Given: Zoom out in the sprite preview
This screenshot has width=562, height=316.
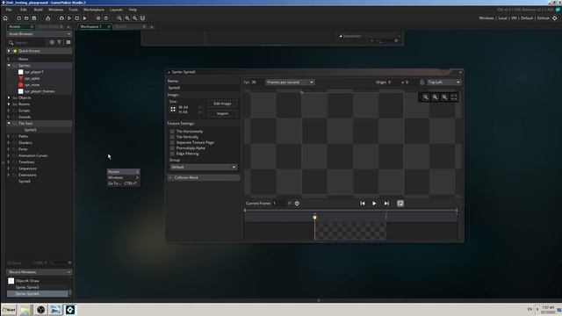Looking at the screenshot, I should 426,97.
